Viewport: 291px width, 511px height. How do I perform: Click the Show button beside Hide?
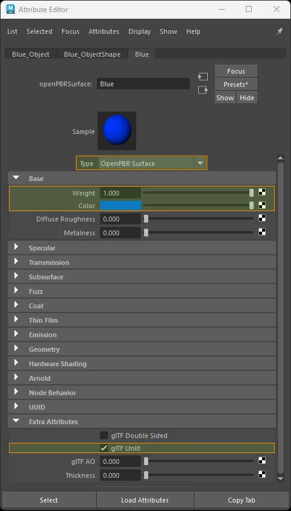coord(225,98)
